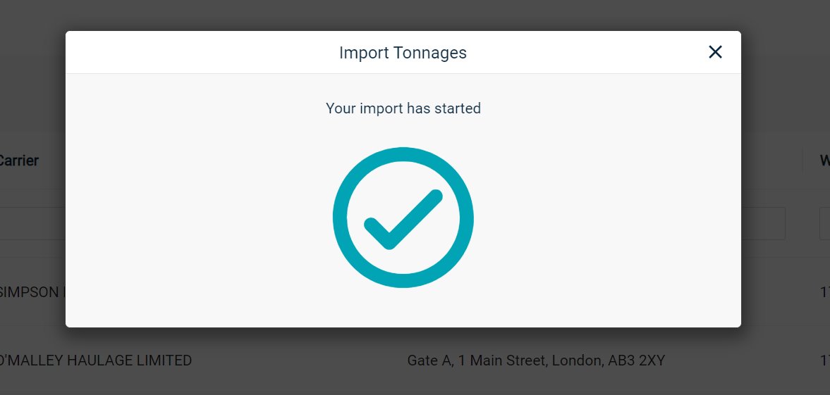Click the column separator left of W header
The image size is (830, 395).
pyautogui.click(x=802, y=161)
